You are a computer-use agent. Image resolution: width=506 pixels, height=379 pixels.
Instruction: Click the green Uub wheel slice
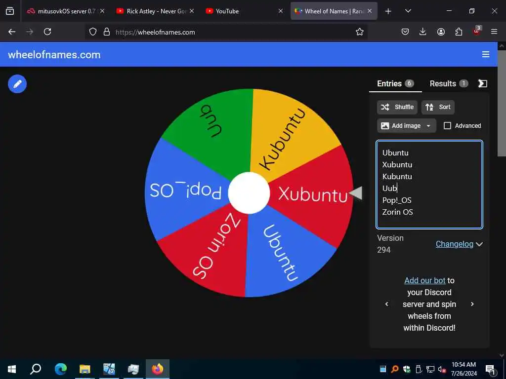213,132
